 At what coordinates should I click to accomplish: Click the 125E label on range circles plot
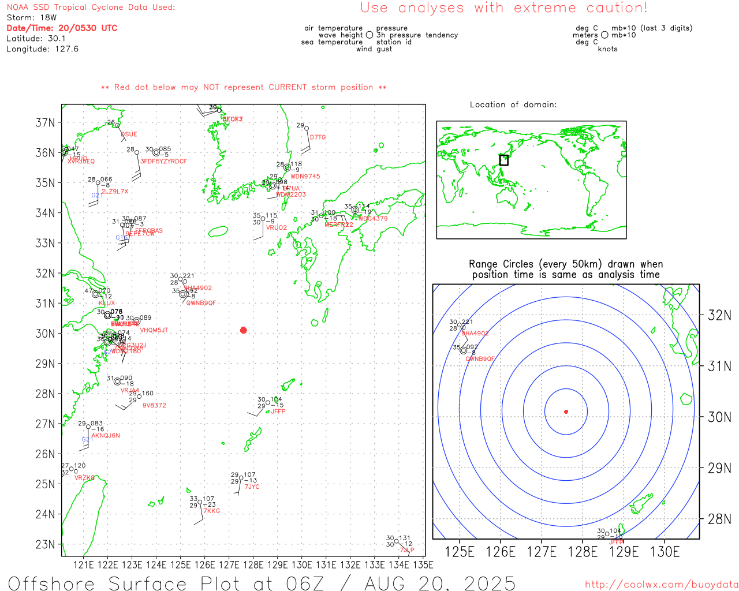coord(460,552)
